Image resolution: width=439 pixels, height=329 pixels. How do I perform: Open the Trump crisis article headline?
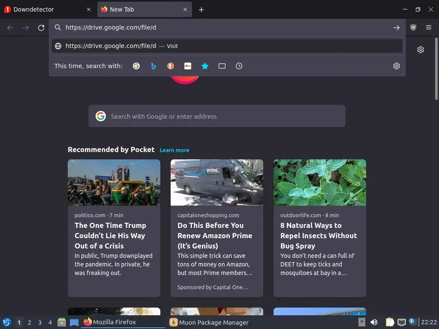(x=110, y=236)
